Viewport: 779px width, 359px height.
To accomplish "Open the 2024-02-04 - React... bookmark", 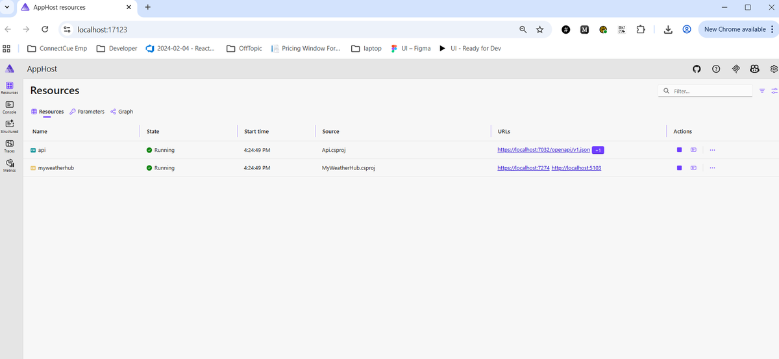I will click(180, 48).
